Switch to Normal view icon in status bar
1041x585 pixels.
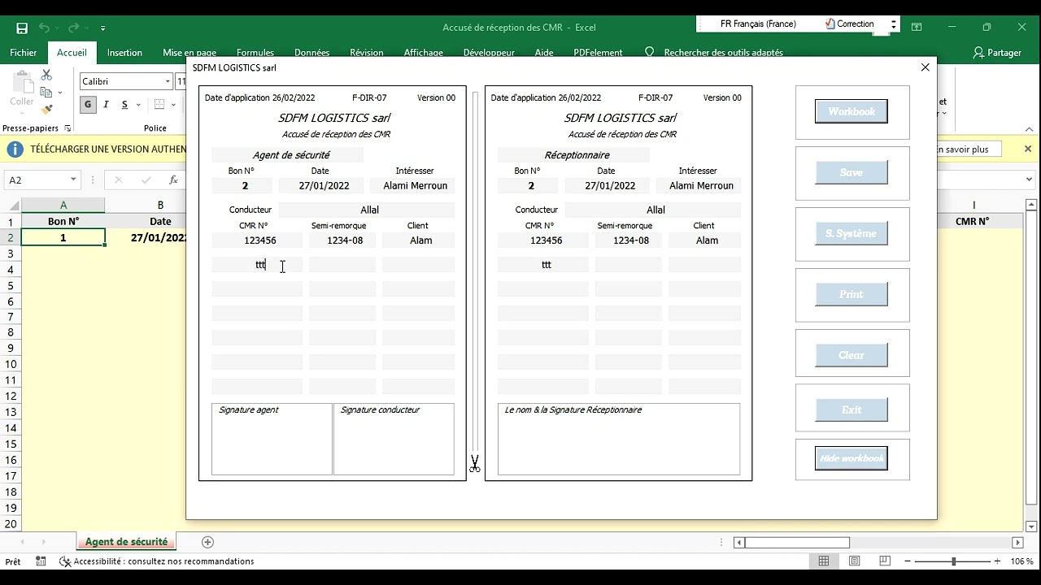pyautogui.click(x=824, y=561)
